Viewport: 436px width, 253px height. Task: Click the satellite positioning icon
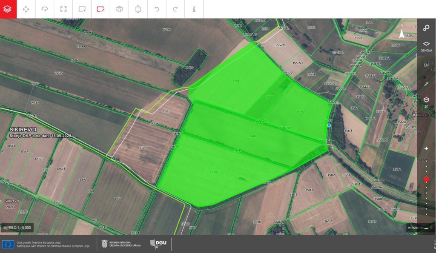[426, 84]
